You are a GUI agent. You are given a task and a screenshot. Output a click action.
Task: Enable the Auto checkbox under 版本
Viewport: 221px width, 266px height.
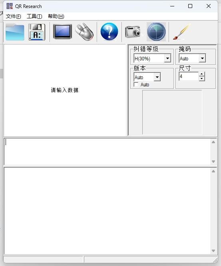136,84
